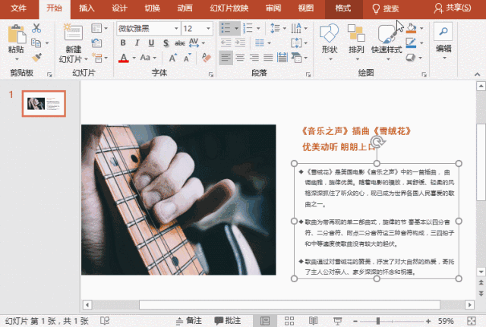Expand the font color dropdown arrow
This screenshot has width=486, height=327.
point(135,58)
